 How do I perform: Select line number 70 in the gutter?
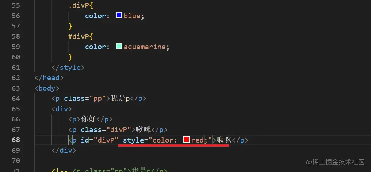(16, 161)
